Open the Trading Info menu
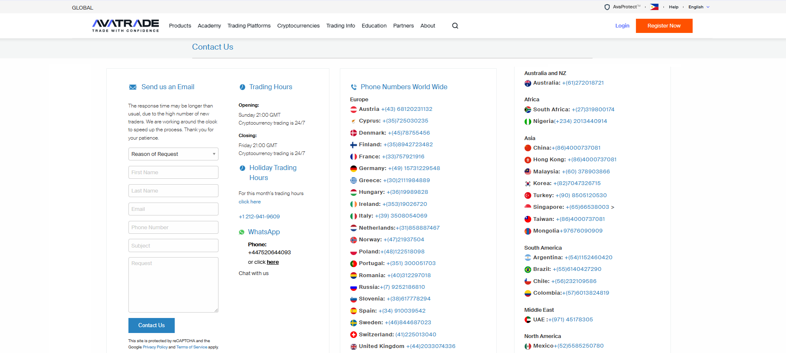 [x=341, y=26]
